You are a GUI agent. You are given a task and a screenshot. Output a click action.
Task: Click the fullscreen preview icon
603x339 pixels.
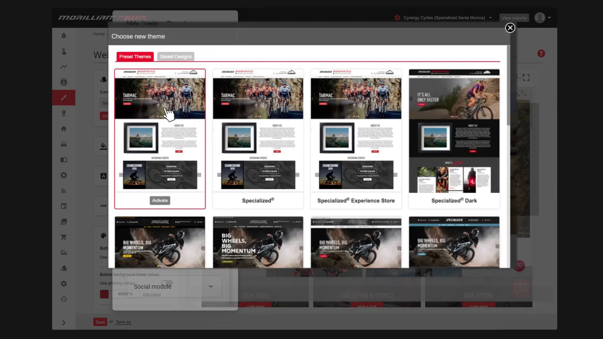point(526,77)
